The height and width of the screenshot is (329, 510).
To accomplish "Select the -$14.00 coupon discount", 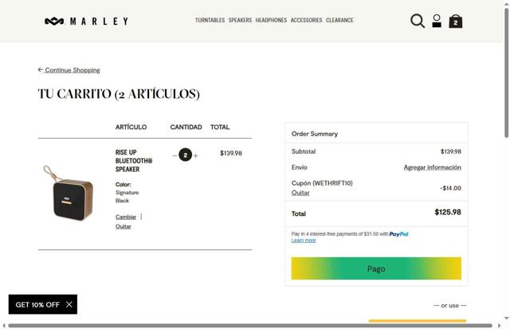I will coord(450,188).
